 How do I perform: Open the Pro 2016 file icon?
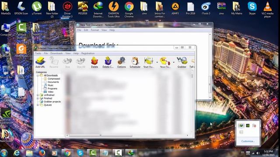pyautogui.click(x=190, y=8)
